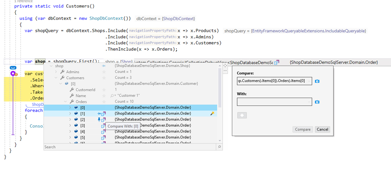This screenshot has height=169, width=391.
Task: Expand Orders item [5]
Action: point(70,137)
